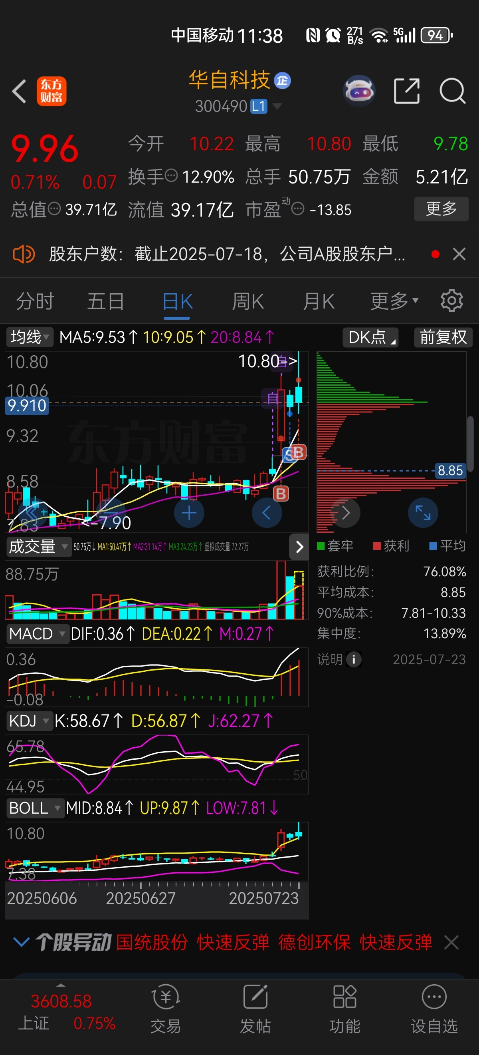Tap the 换手 info icon
Viewport: 479px width, 1055px height.
click(171, 176)
